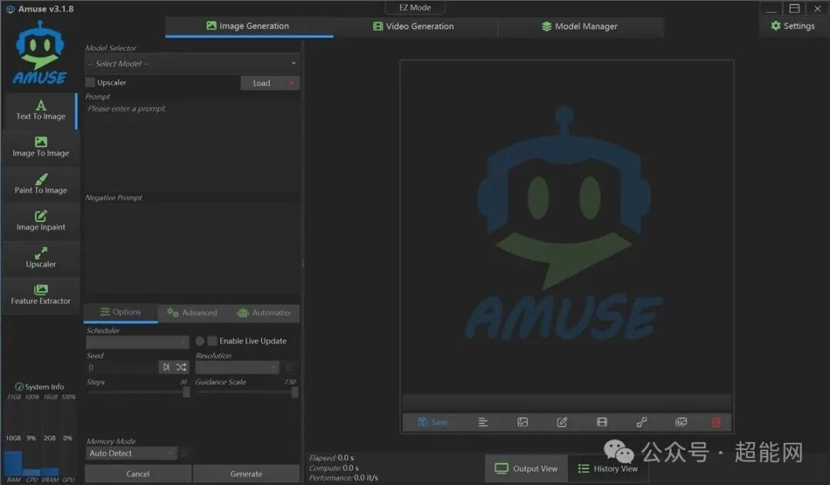The image size is (830, 485).
Task: Click the Load button next to Upscaler
Action: pos(261,82)
